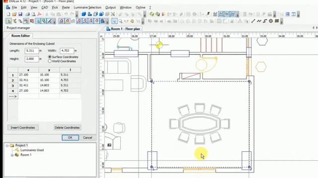Click the zoom to overall view icon
Screen dimensions: 318x178
(113, 14)
